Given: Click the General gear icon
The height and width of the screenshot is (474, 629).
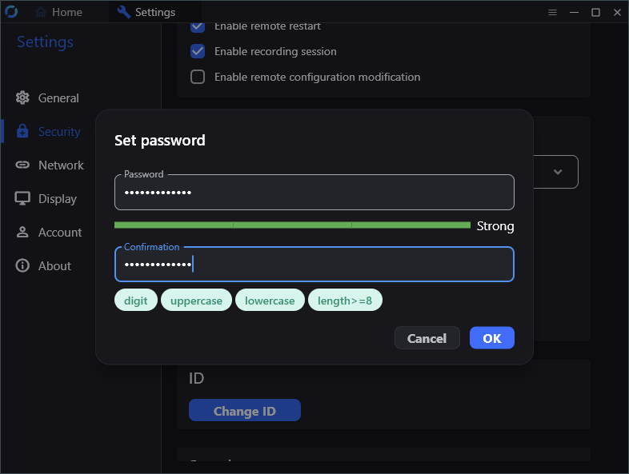Looking at the screenshot, I should tap(22, 98).
